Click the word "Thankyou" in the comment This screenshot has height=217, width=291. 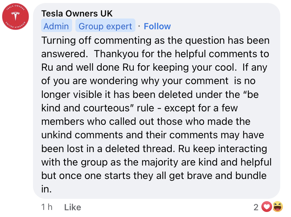(x=116, y=54)
